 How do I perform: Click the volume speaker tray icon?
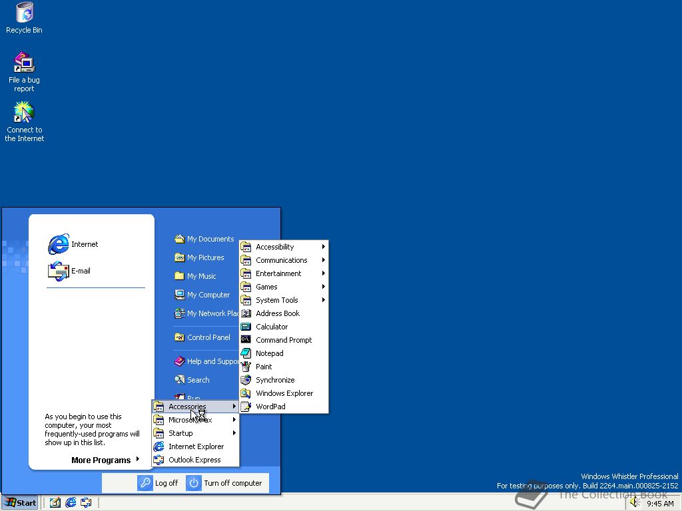click(x=635, y=503)
